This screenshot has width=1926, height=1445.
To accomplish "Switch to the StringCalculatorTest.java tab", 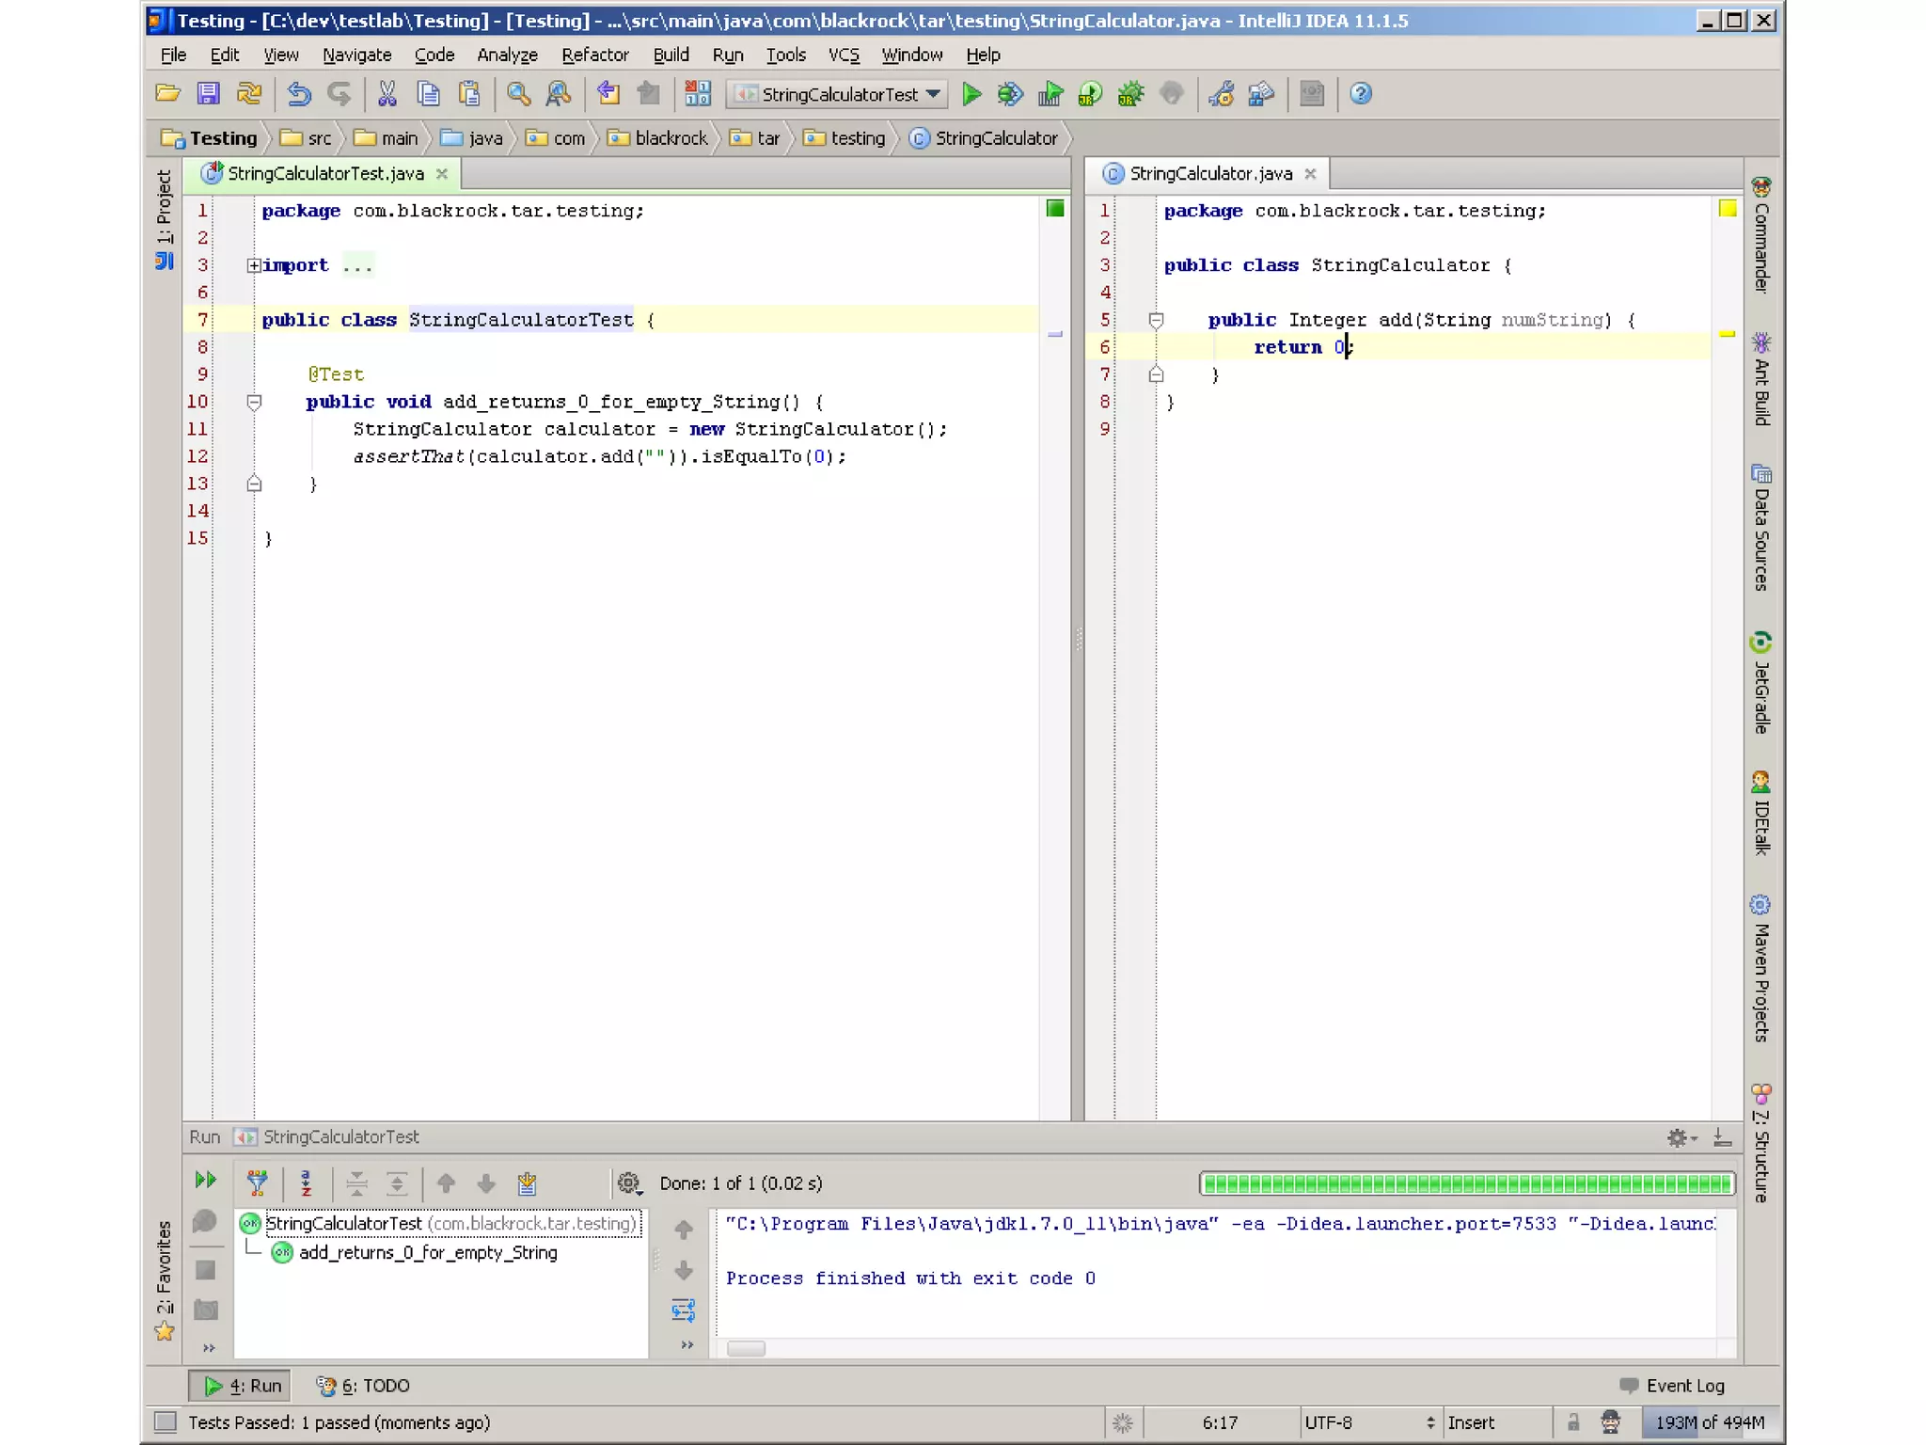I will point(324,174).
